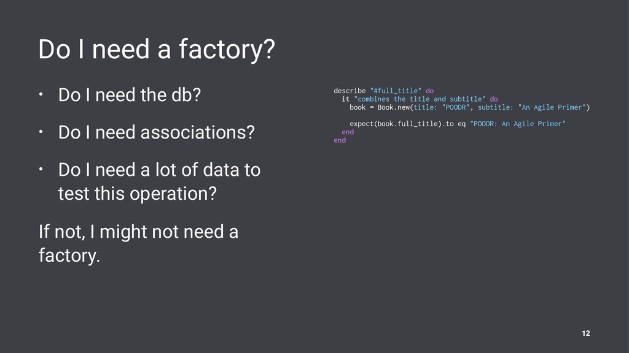The width and height of the screenshot is (629, 353).
Task: Click the "POODR: An Agile Primer" expected string
Action: (517, 124)
